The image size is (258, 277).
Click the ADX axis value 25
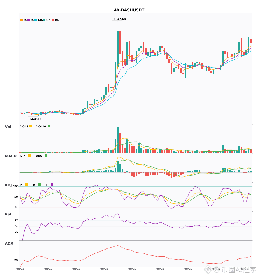pos(16,260)
